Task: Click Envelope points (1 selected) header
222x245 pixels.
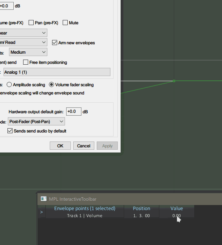Action: coord(85,209)
